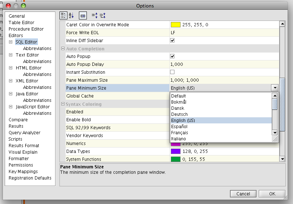
Task: Collapse HTML Editor tree node
Action: point(11,68)
